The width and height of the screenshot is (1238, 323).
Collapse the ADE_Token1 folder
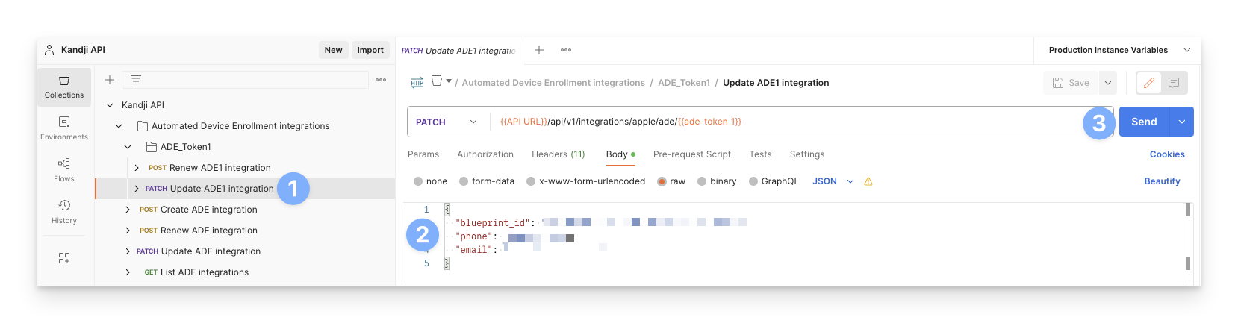point(128,147)
